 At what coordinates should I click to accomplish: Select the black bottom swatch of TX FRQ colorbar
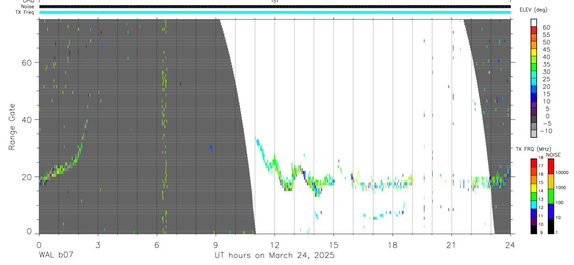533,229
